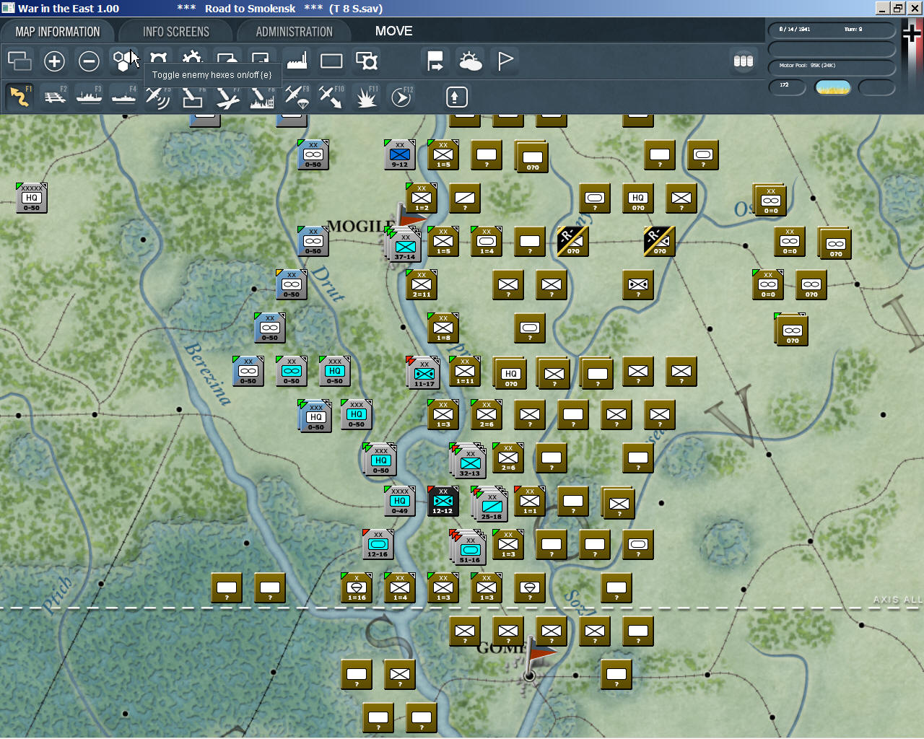Click the German flag emblem
The height and width of the screenshot is (739, 924).
coord(912,33)
